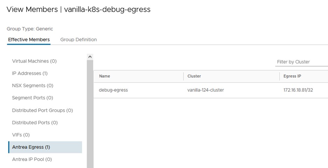
Task: Select VIFs (0) category
Action: [x=21, y=135]
